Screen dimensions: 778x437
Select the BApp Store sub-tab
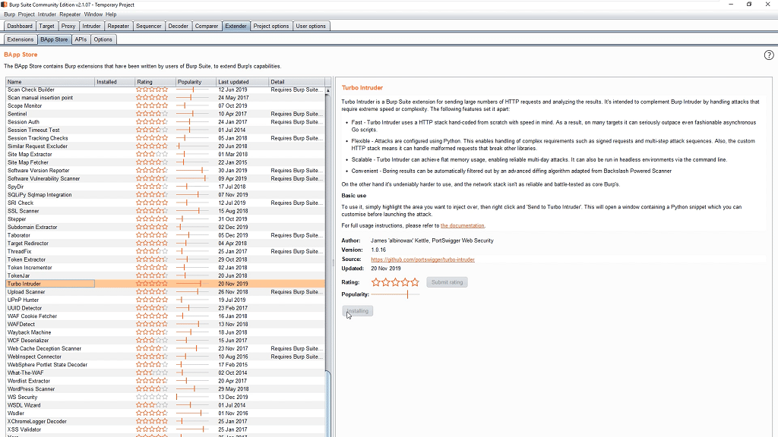pos(54,39)
